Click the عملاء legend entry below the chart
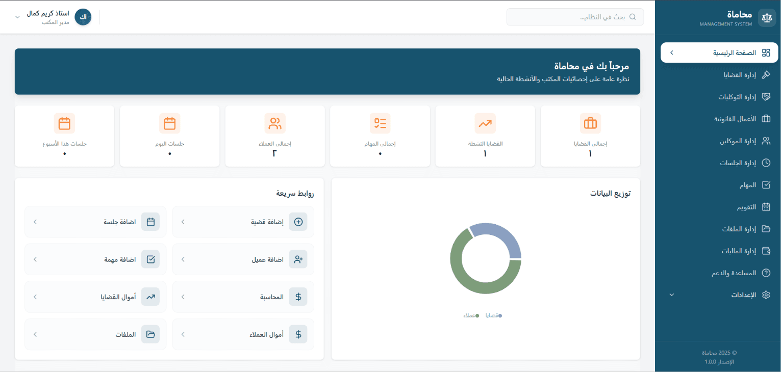 point(471,316)
